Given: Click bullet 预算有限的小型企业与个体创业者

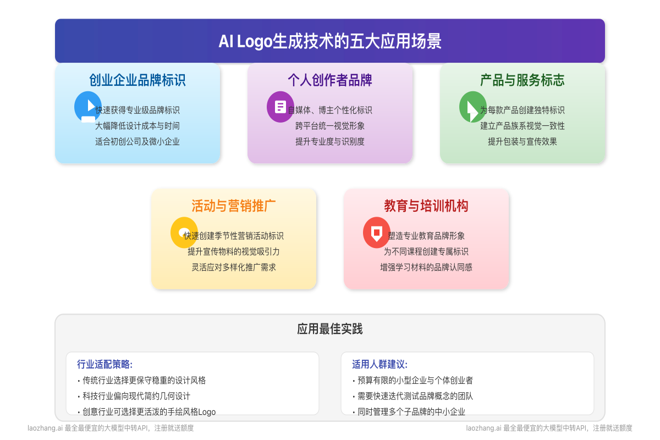Looking at the screenshot, I should tap(413, 380).
